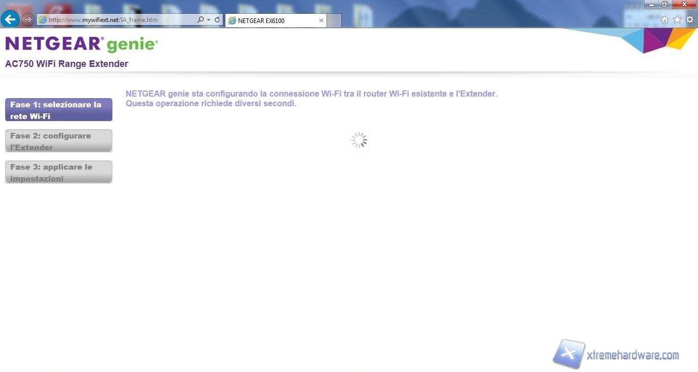This screenshot has width=698, height=372.
Task: Open Favorites using the star icon
Action: [677, 20]
